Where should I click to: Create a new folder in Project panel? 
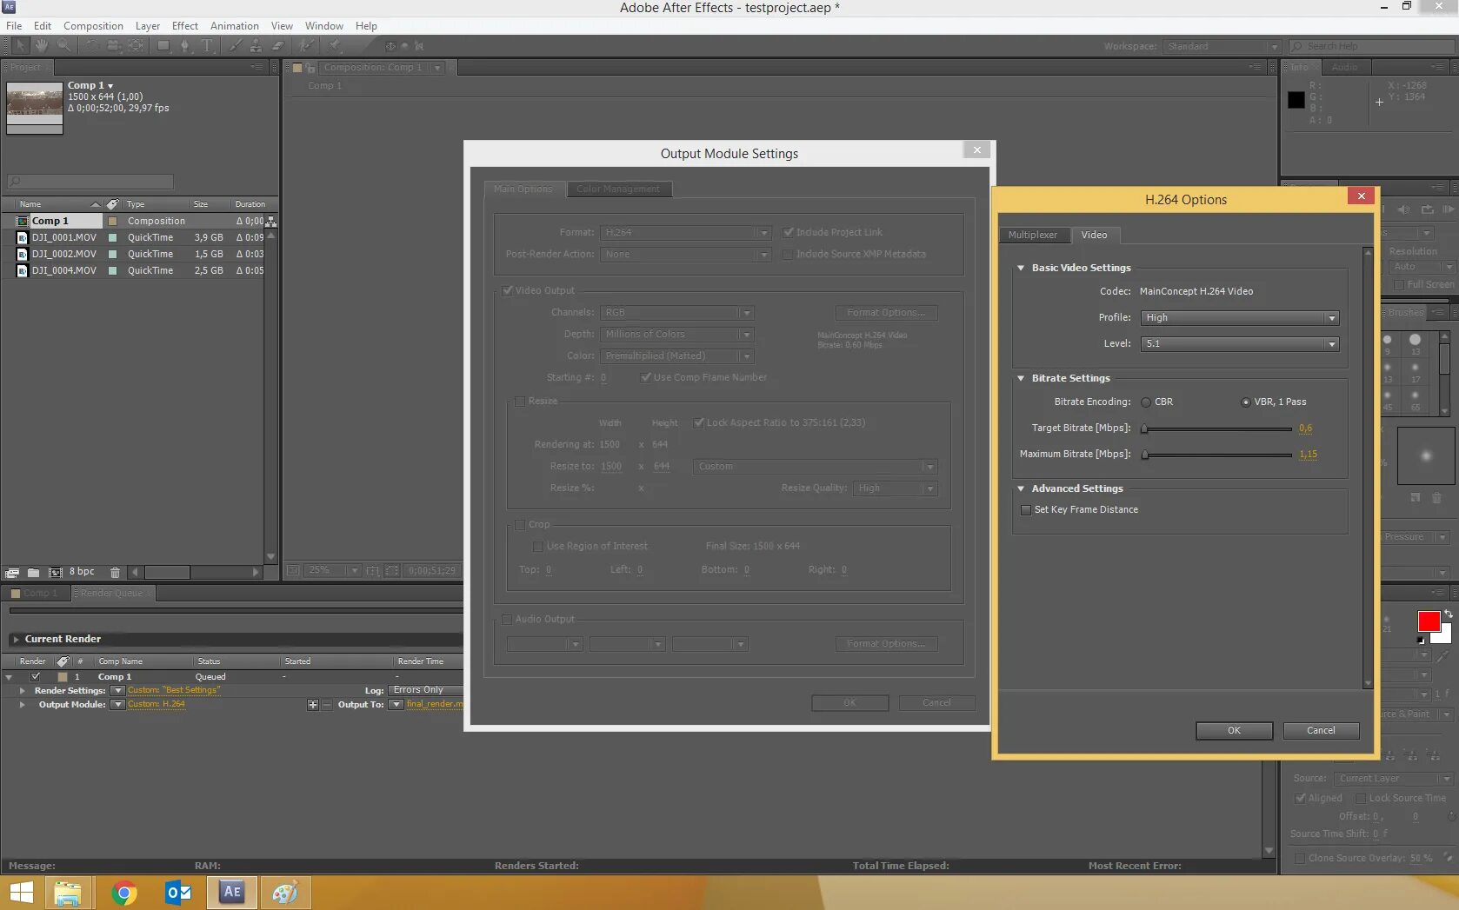[x=33, y=572]
